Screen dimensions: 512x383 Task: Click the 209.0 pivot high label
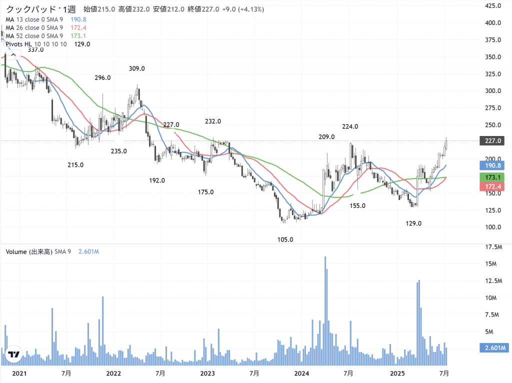tap(326, 137)
